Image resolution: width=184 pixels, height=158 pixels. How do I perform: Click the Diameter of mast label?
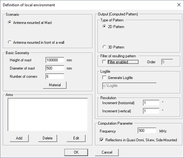tap(22, 68)
